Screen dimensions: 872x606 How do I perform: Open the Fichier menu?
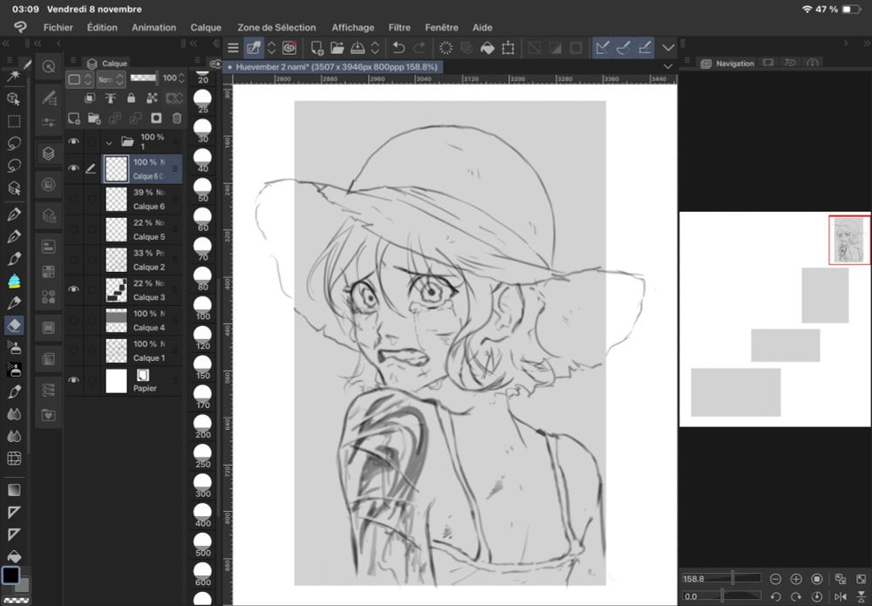tap(58, 27)
